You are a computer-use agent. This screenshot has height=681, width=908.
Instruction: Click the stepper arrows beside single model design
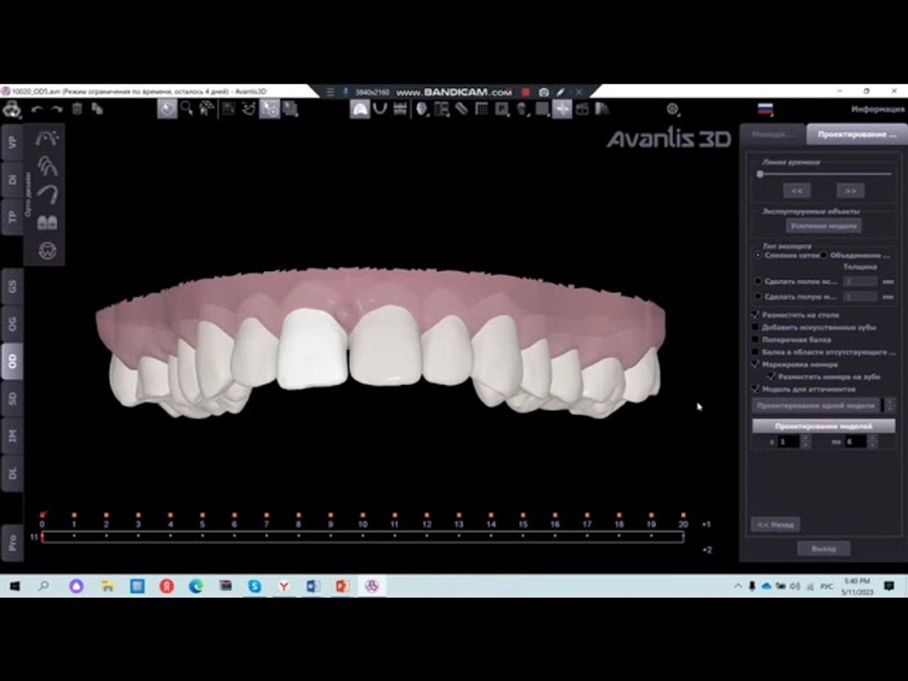pos(890,405)
